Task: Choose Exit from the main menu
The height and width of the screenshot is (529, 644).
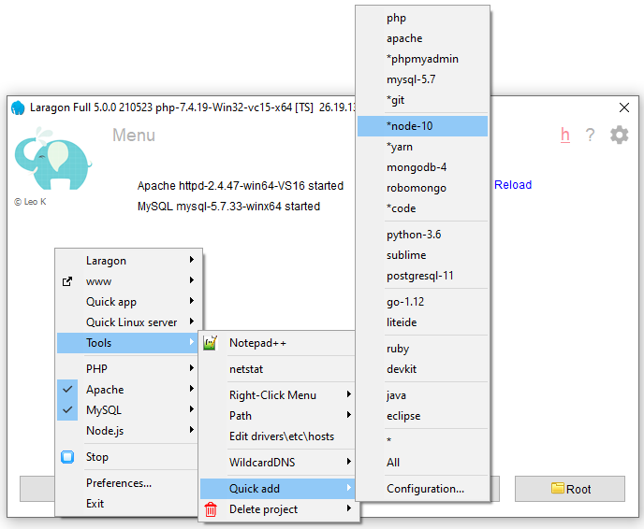Action: [128, 504]
